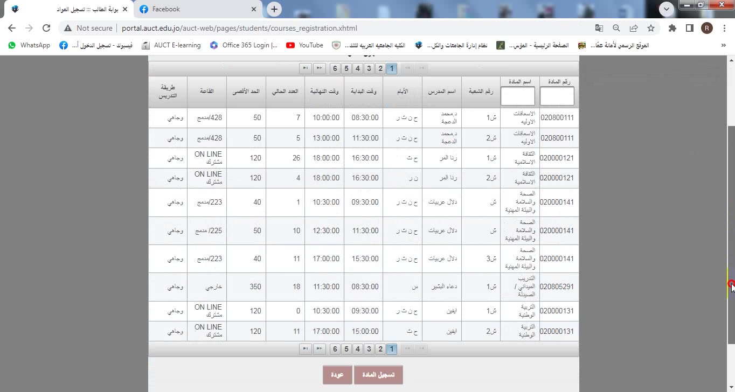Focus the رقم المادة filter field

[557, 96]
